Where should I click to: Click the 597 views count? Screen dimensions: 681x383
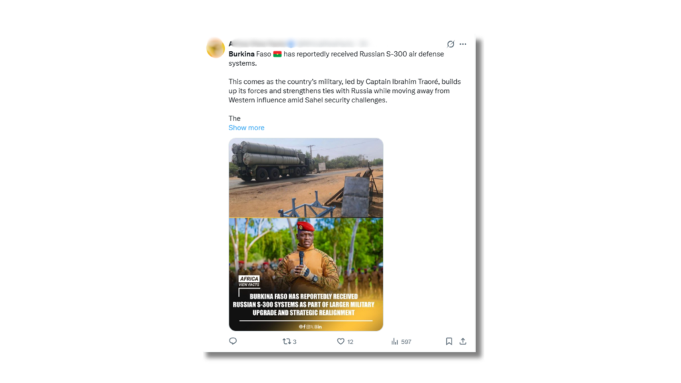pos(406,342)
